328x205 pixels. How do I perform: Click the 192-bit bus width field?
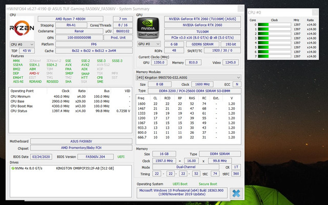231,45
